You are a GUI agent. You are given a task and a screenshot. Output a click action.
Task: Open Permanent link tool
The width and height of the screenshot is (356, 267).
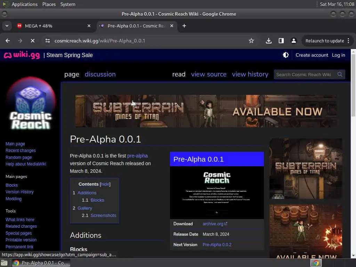[x=19, y=246]
